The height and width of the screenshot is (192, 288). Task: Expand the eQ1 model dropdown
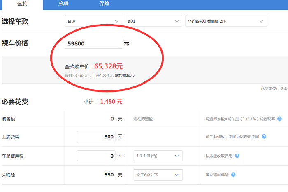[153, 21]
